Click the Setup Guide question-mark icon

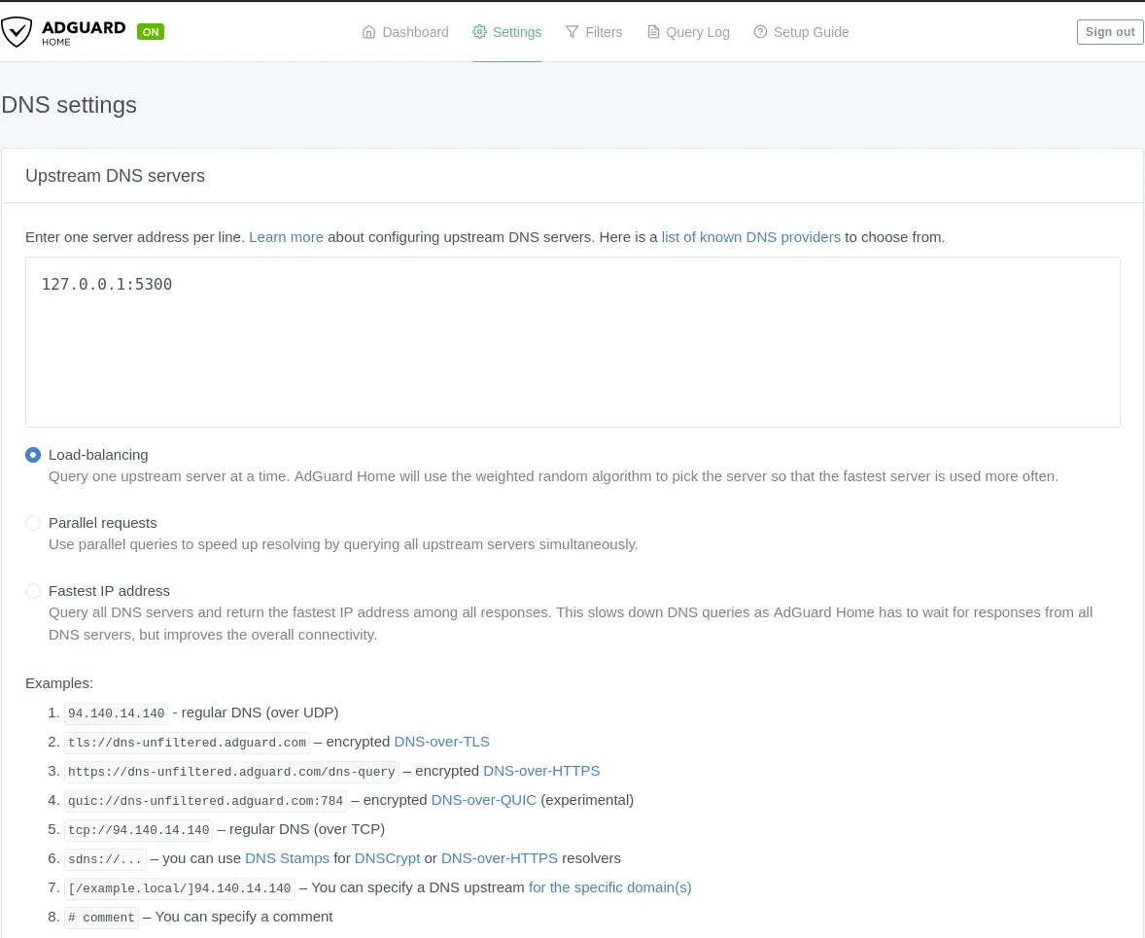pos(760,32)
